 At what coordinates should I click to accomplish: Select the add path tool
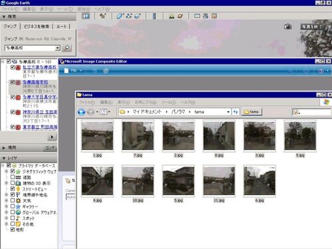tap(129, 16)
